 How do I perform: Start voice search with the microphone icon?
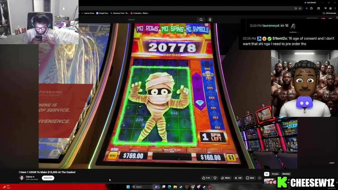pyautogui.click(x=210, y=20)
